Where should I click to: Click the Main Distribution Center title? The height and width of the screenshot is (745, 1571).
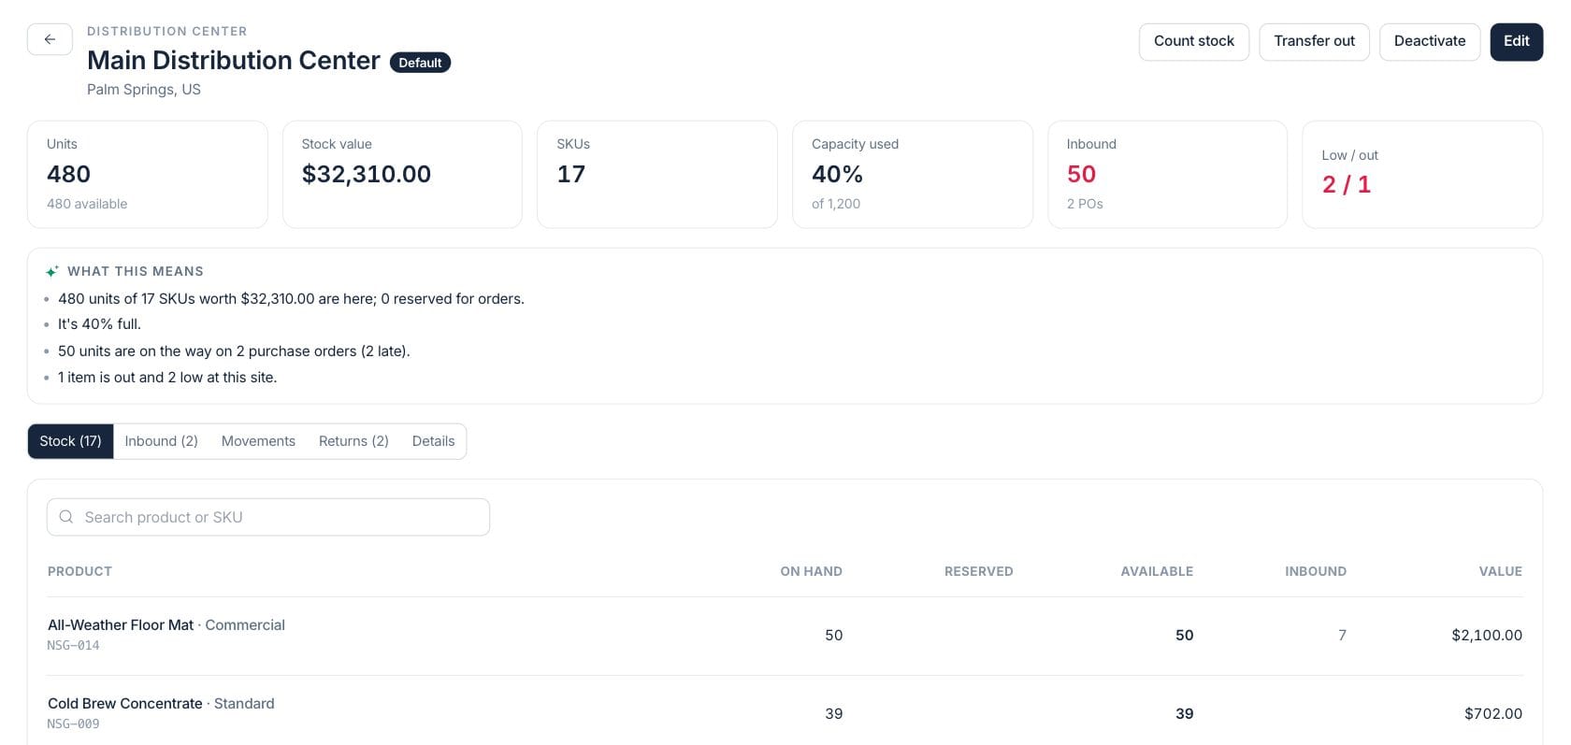(x=234, y=60)
